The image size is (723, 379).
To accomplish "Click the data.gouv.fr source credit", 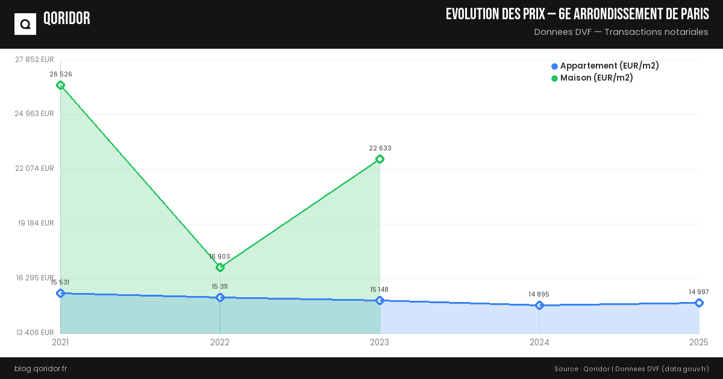I will point(684,369).
